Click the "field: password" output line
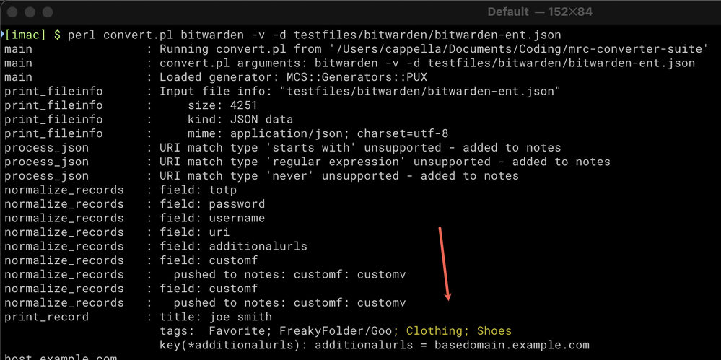The height and width of the screenshot is (360, 721). [x=211, y=204]
